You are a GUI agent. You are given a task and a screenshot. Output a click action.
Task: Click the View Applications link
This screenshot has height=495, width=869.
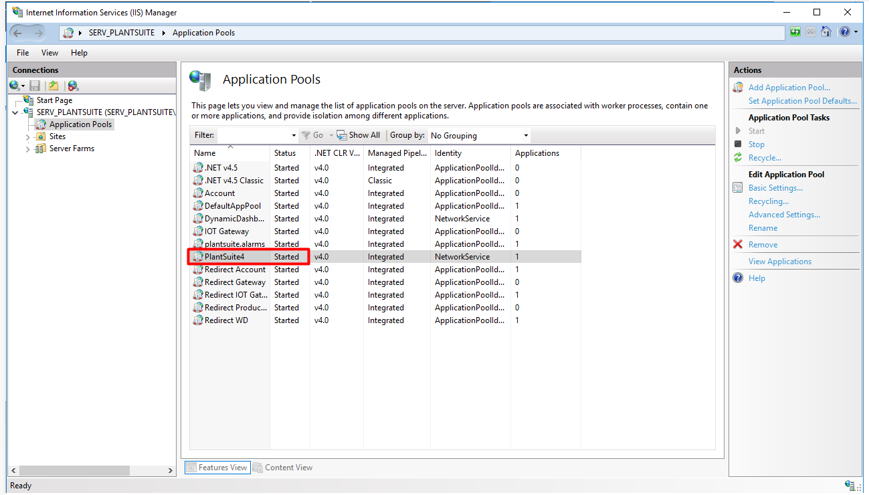(780, 262)
